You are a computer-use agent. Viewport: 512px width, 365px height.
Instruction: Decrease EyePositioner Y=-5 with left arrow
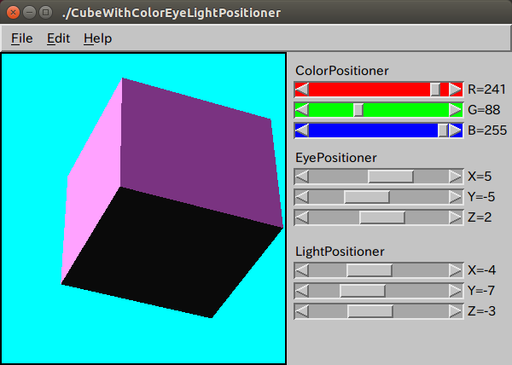click(302, 197)
